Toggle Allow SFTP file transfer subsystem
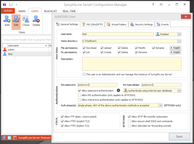Viewport: 194px width, 144px height. [x=129, y=116]
